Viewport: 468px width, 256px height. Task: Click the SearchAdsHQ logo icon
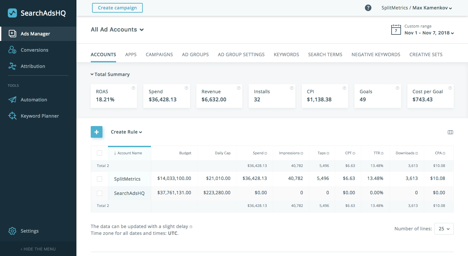(x=12, y=13)
